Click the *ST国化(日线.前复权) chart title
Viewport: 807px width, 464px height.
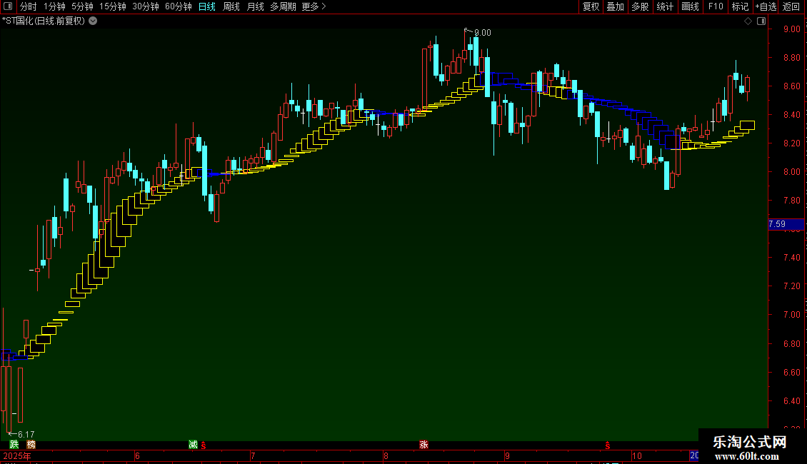(x=44, y=21)
